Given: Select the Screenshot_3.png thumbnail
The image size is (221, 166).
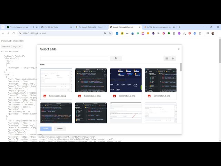Looking at the screenshot, I should tap(91, 80).
